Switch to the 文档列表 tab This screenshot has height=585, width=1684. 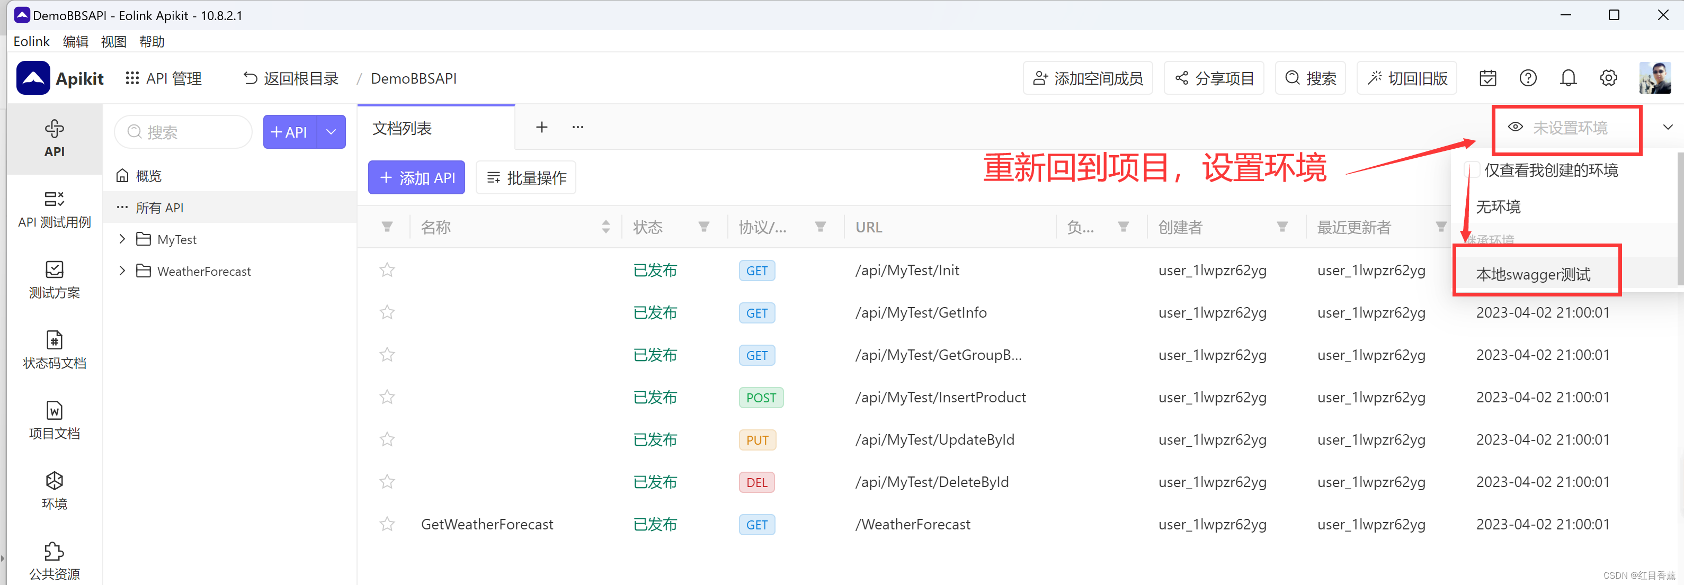point(402,128)
